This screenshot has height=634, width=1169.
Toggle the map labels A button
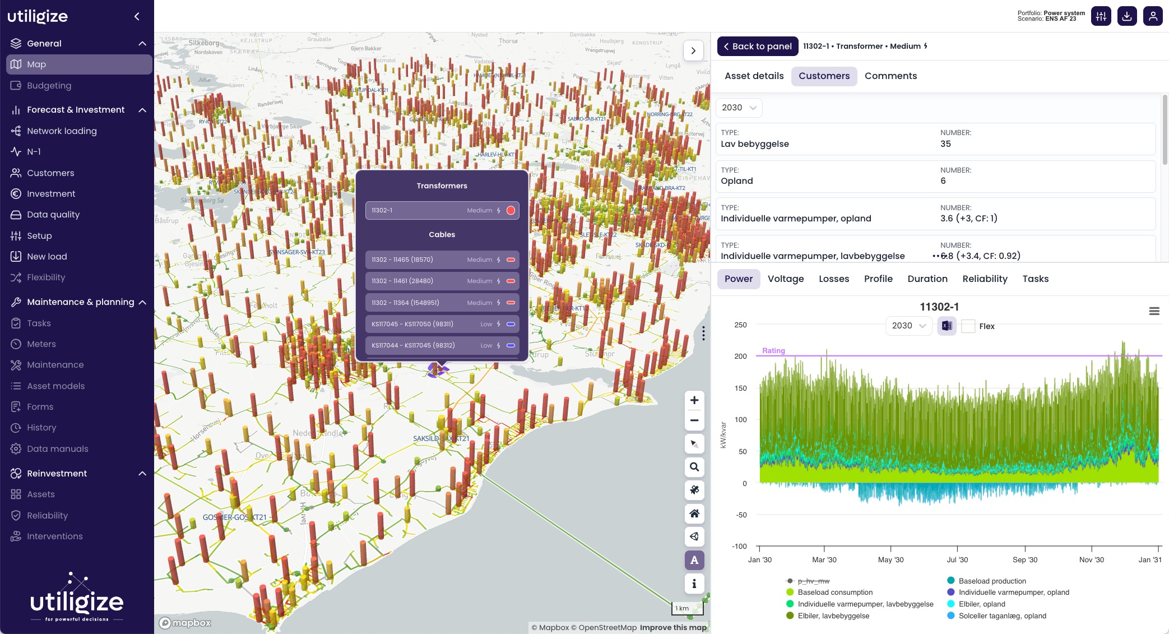[694, 560]
